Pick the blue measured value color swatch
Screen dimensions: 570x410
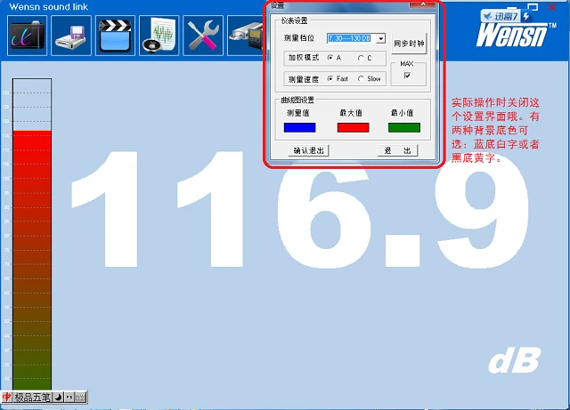coord(299,127)
